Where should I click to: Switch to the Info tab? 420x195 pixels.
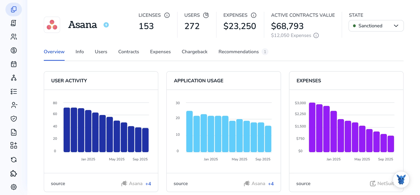[x=80, y=52]
